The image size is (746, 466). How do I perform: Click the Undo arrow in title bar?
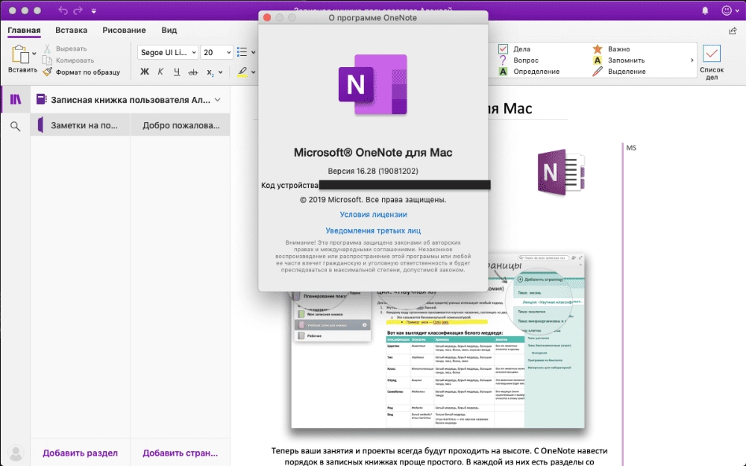[x=63, y=10]
